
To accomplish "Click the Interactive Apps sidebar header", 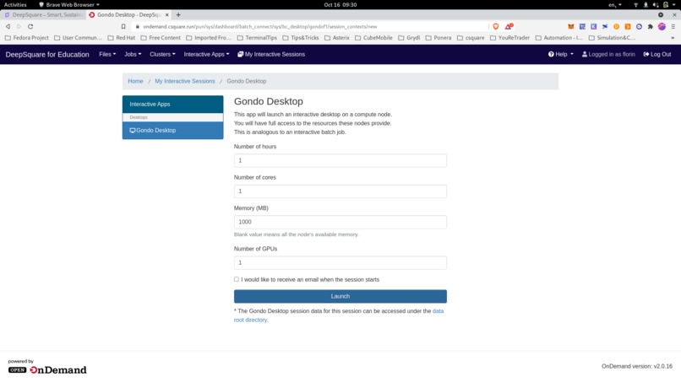I will [x=173, y=104].
